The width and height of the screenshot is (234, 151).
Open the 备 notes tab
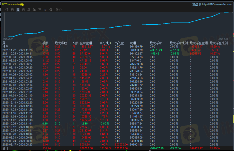tap(51, 10)
